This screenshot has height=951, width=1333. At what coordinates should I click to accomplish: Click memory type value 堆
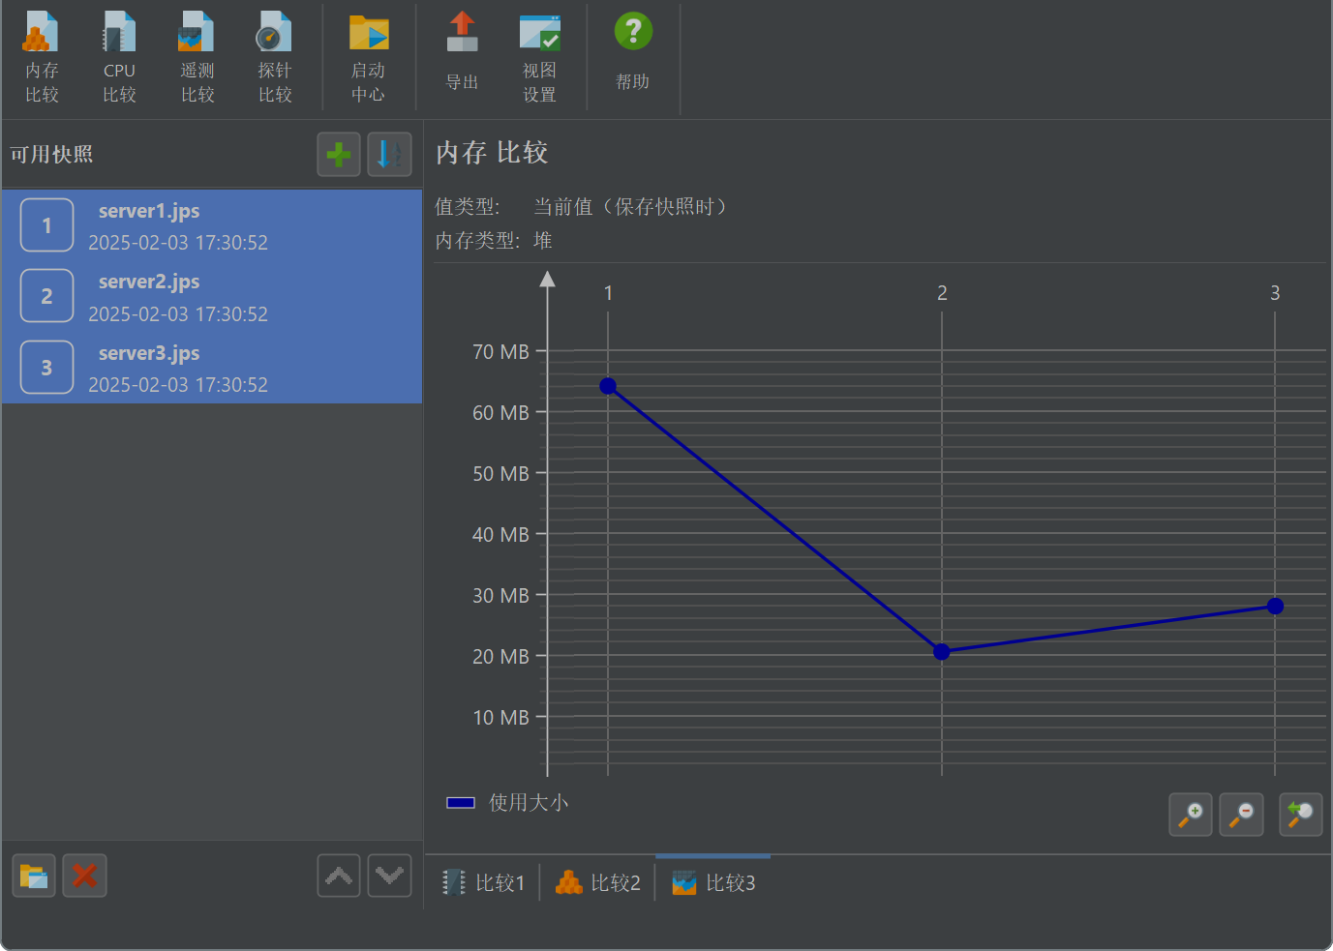543,240
